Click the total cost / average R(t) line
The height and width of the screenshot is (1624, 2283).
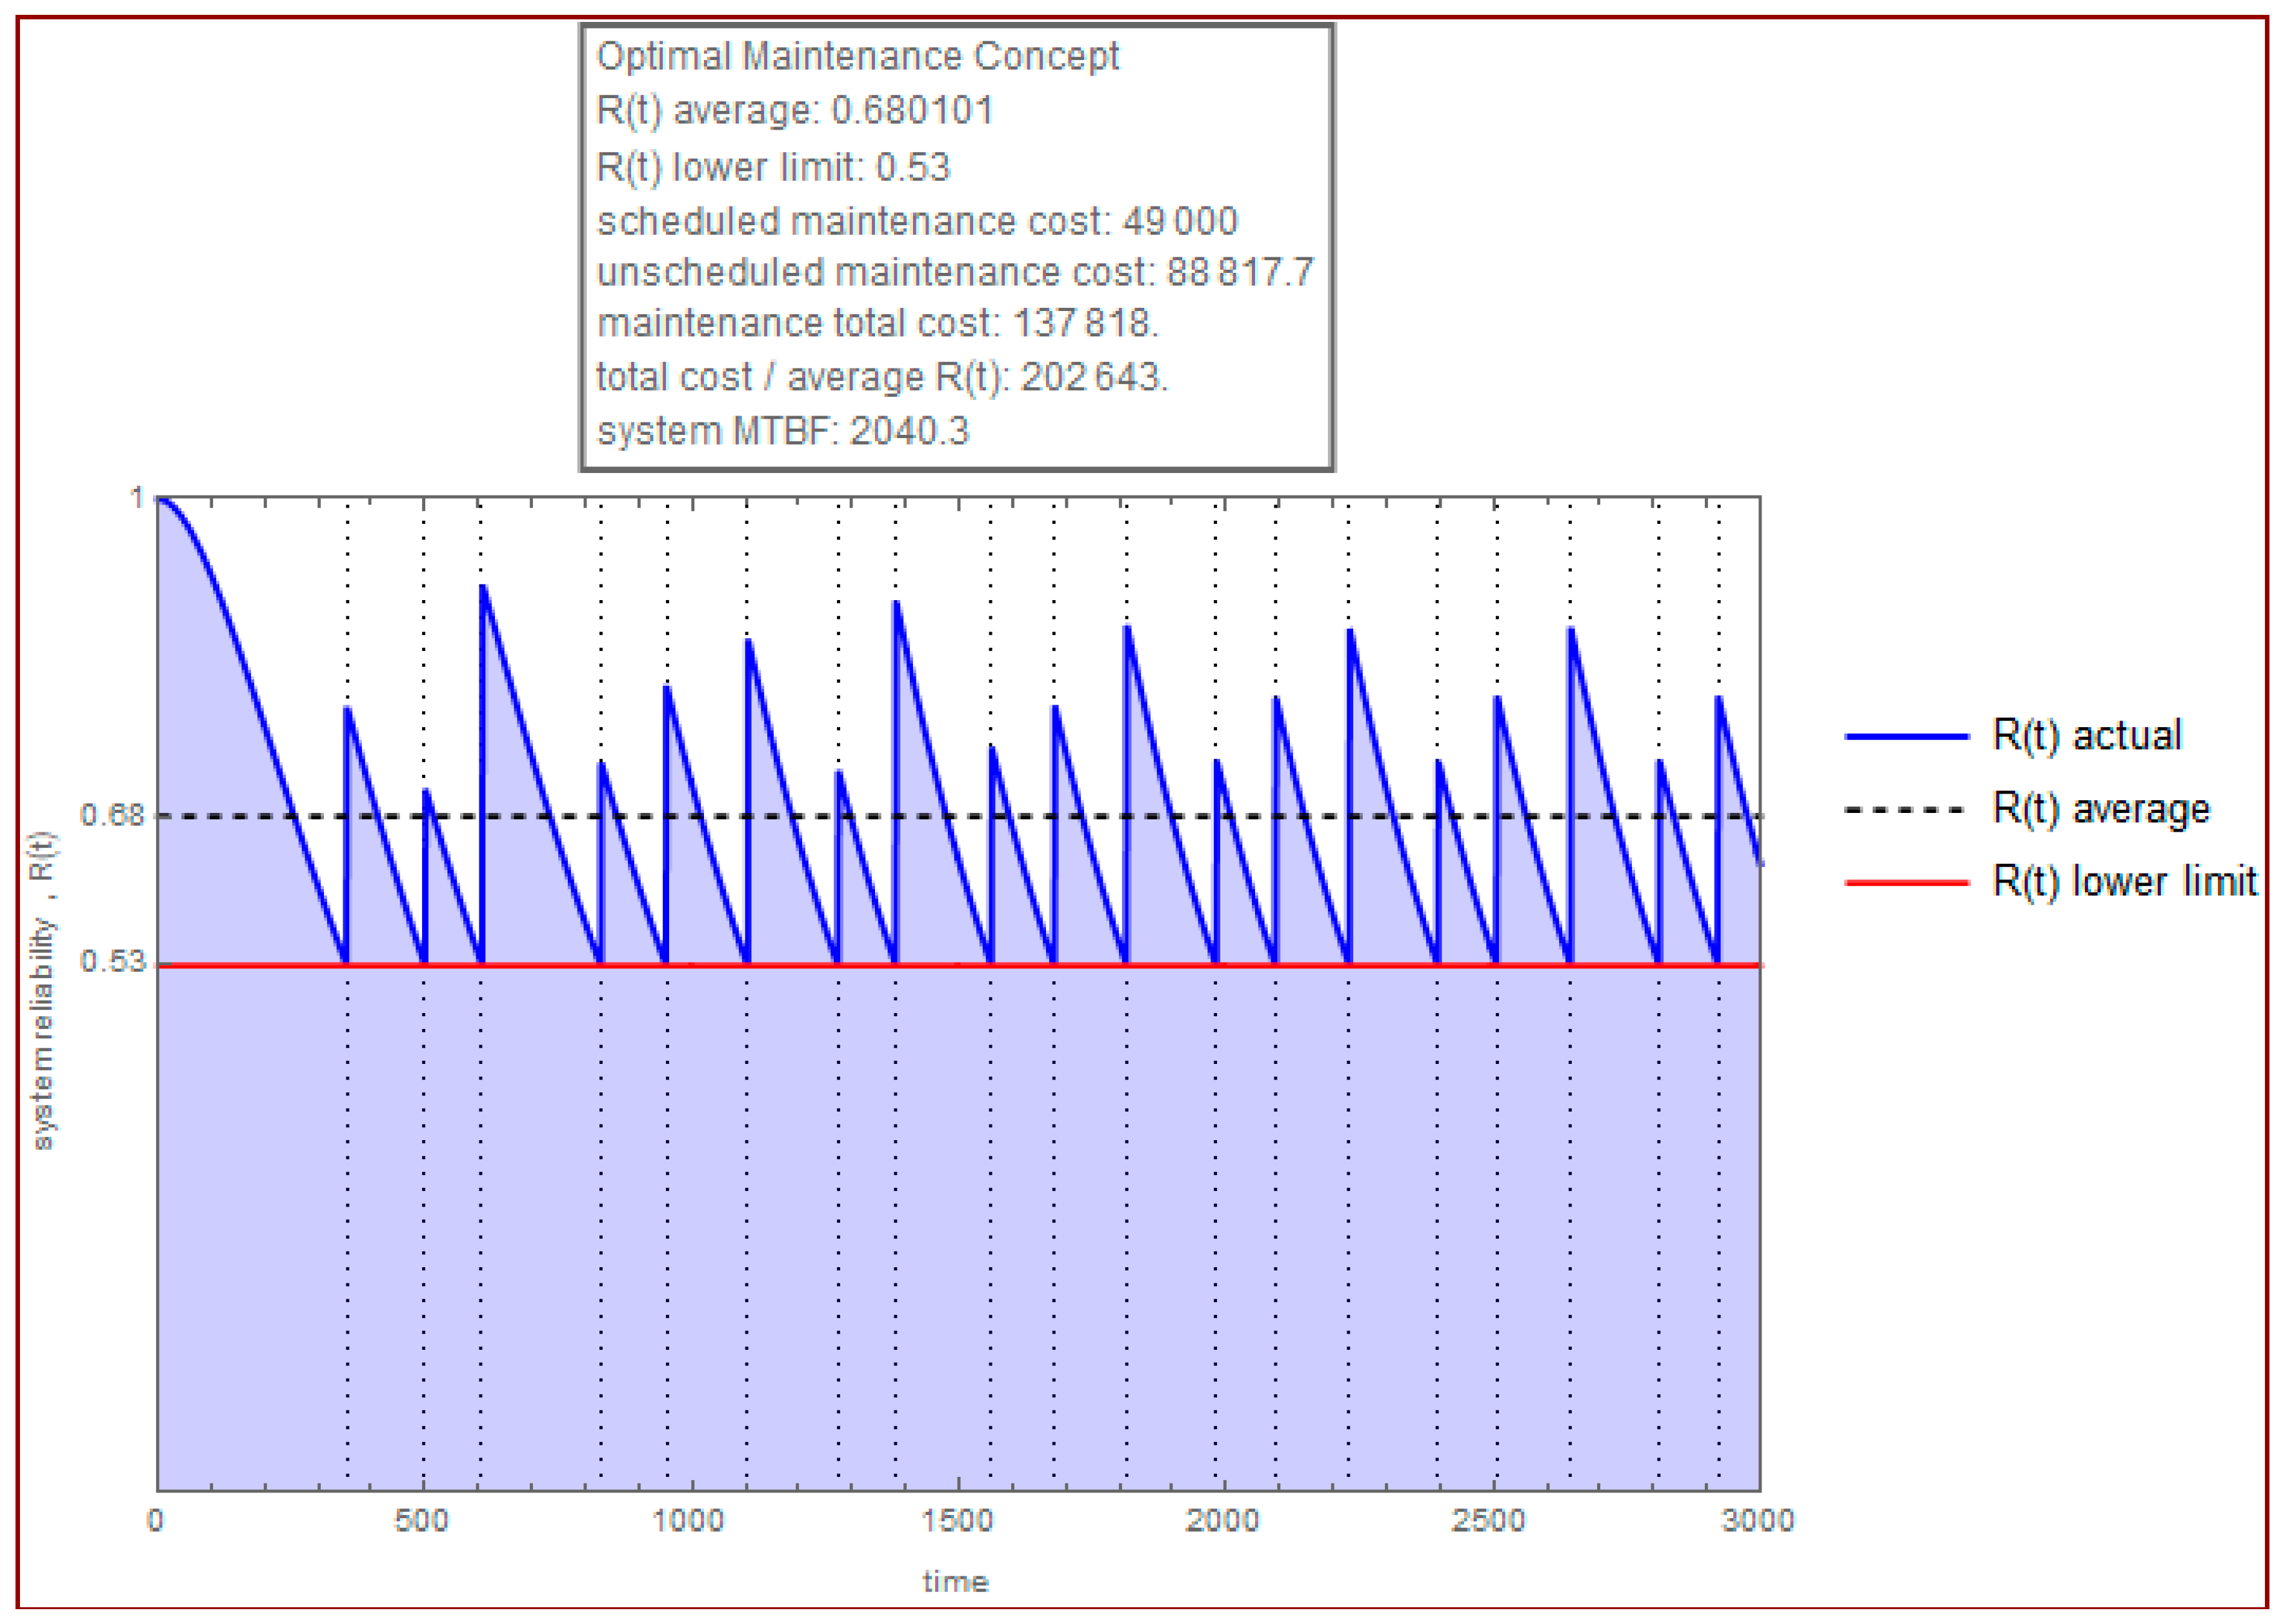tap(881, 377)
